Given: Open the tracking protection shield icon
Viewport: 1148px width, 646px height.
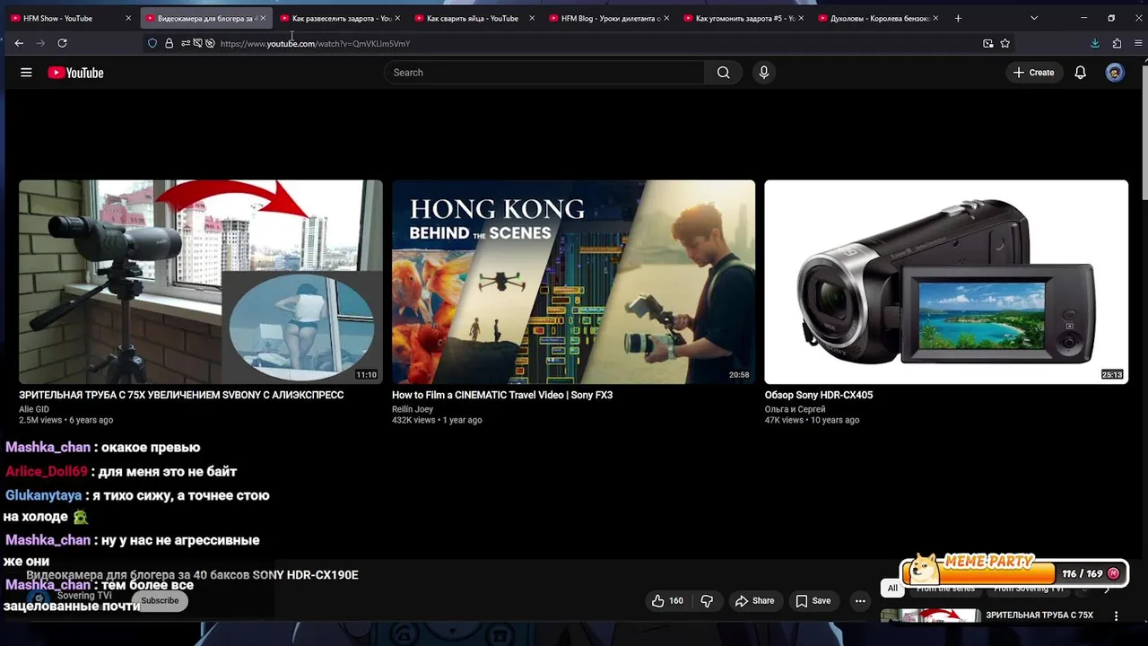Looking at the screenshot, I should pos(152,43).
